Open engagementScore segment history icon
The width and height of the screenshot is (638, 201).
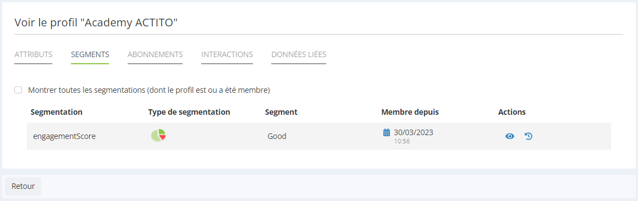click(529, 136)
